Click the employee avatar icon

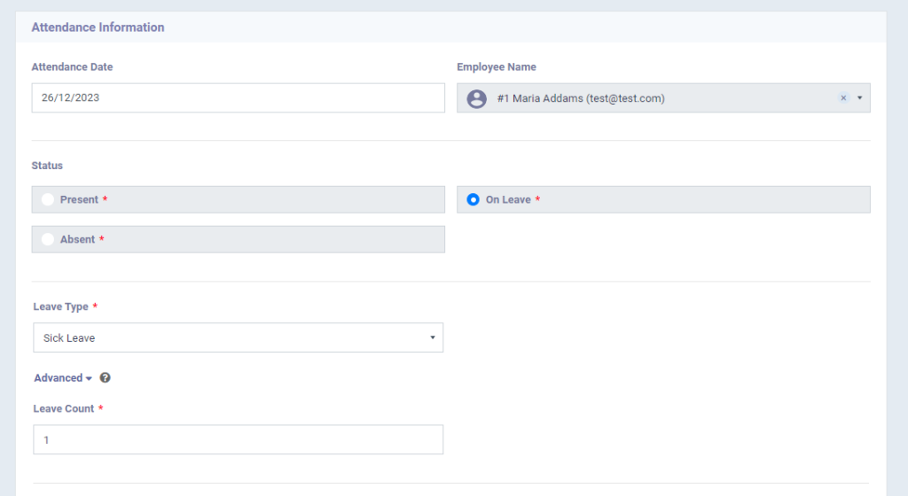pyautogui.click(x=476, y=98)
